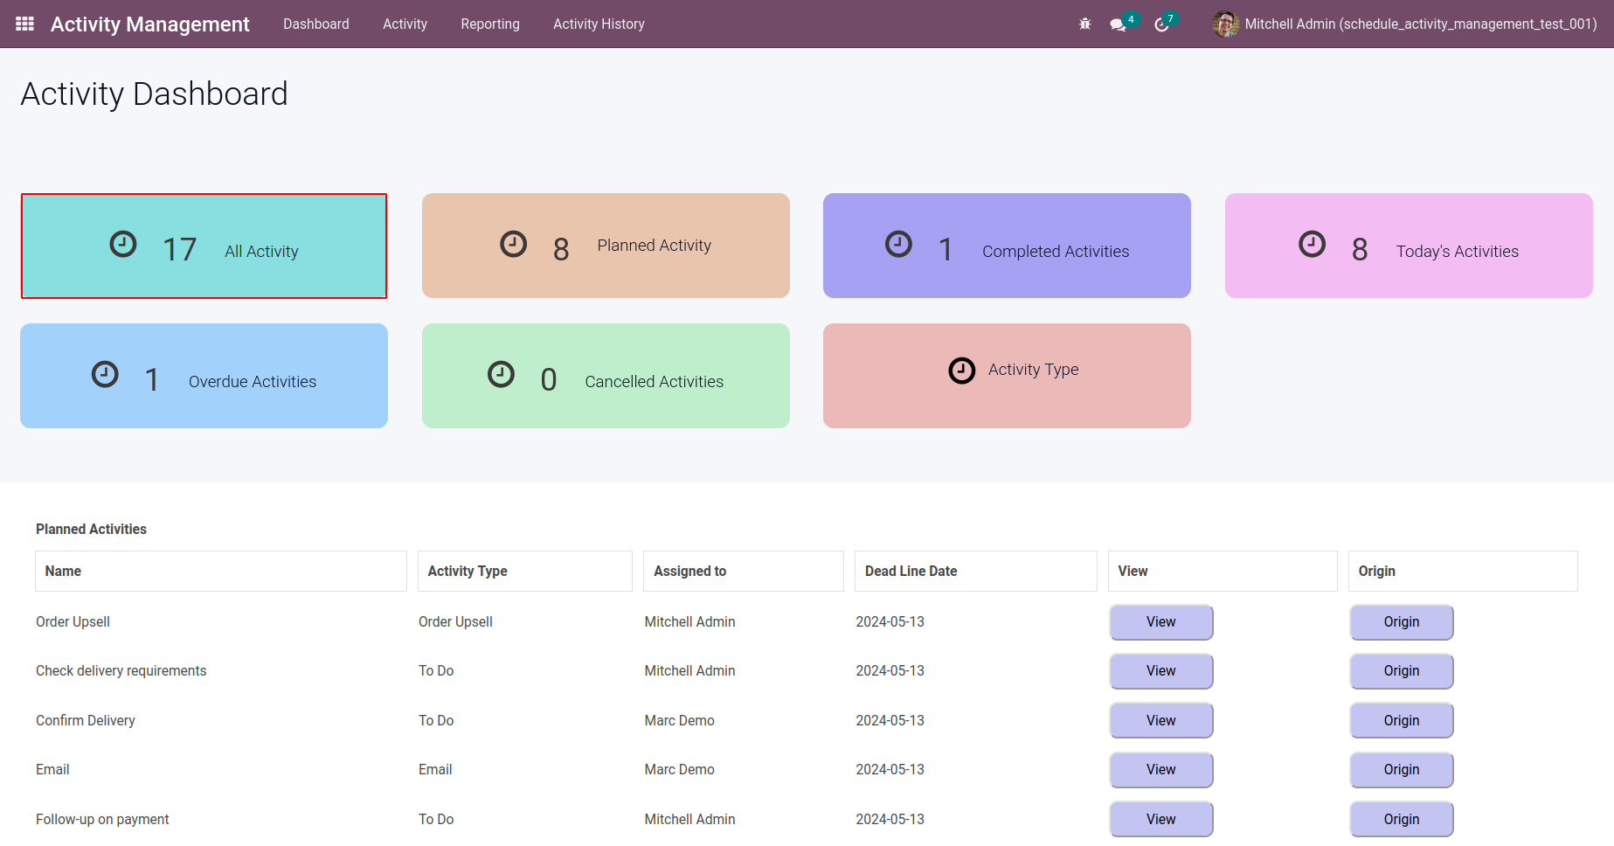
Task: Click the clock icon on All Activity card
Action: [123, 244]
